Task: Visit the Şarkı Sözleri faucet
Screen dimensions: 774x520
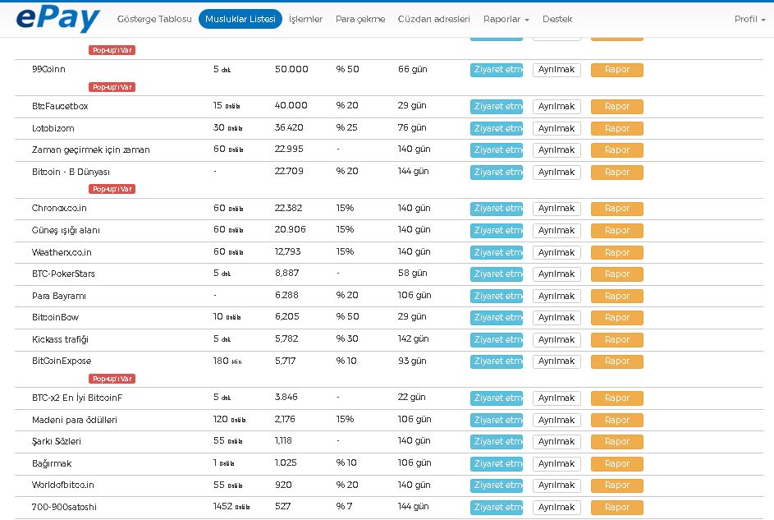Action: tap(496, 441)
